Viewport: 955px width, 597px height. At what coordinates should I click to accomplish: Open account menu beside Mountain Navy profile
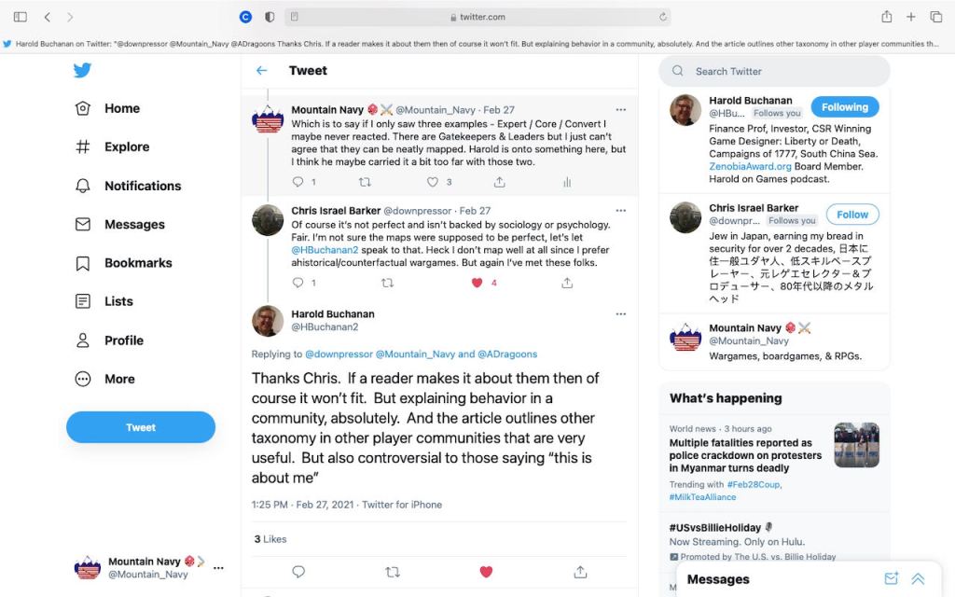pyautogui.click(x=218, y=568)
